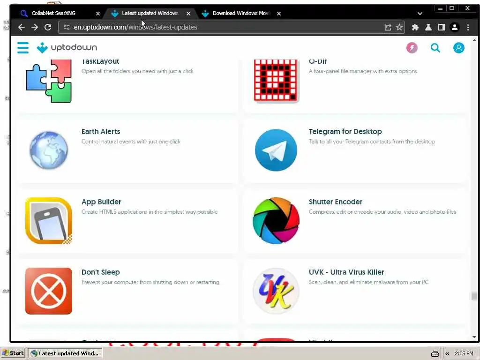Screen dimensions: 480x360
Task: Open the Earth Alerts title link
Action: [101, 132]
